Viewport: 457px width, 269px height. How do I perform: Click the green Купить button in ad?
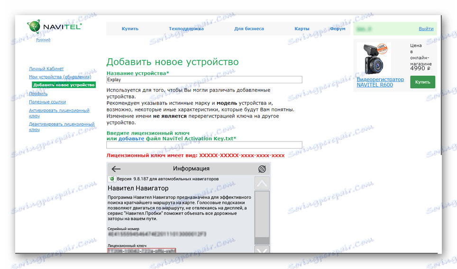tap(422, 82)
